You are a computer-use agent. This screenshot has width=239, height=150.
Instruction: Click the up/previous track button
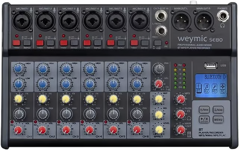pos(204,110)
